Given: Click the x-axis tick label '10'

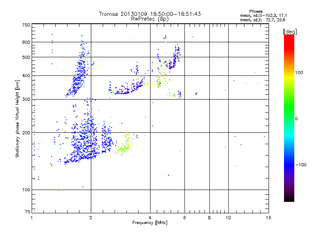Looking at the screenshot, I should (x=228, y=218).
